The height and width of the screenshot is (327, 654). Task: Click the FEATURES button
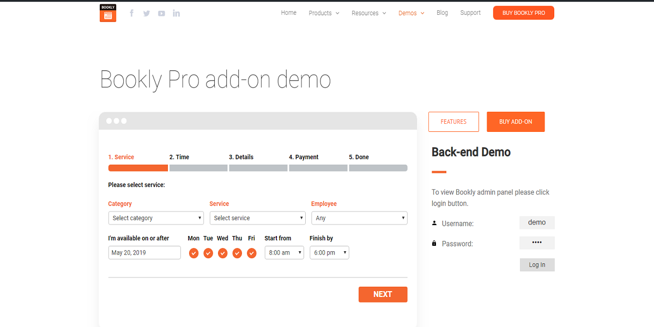pos(453,122)
